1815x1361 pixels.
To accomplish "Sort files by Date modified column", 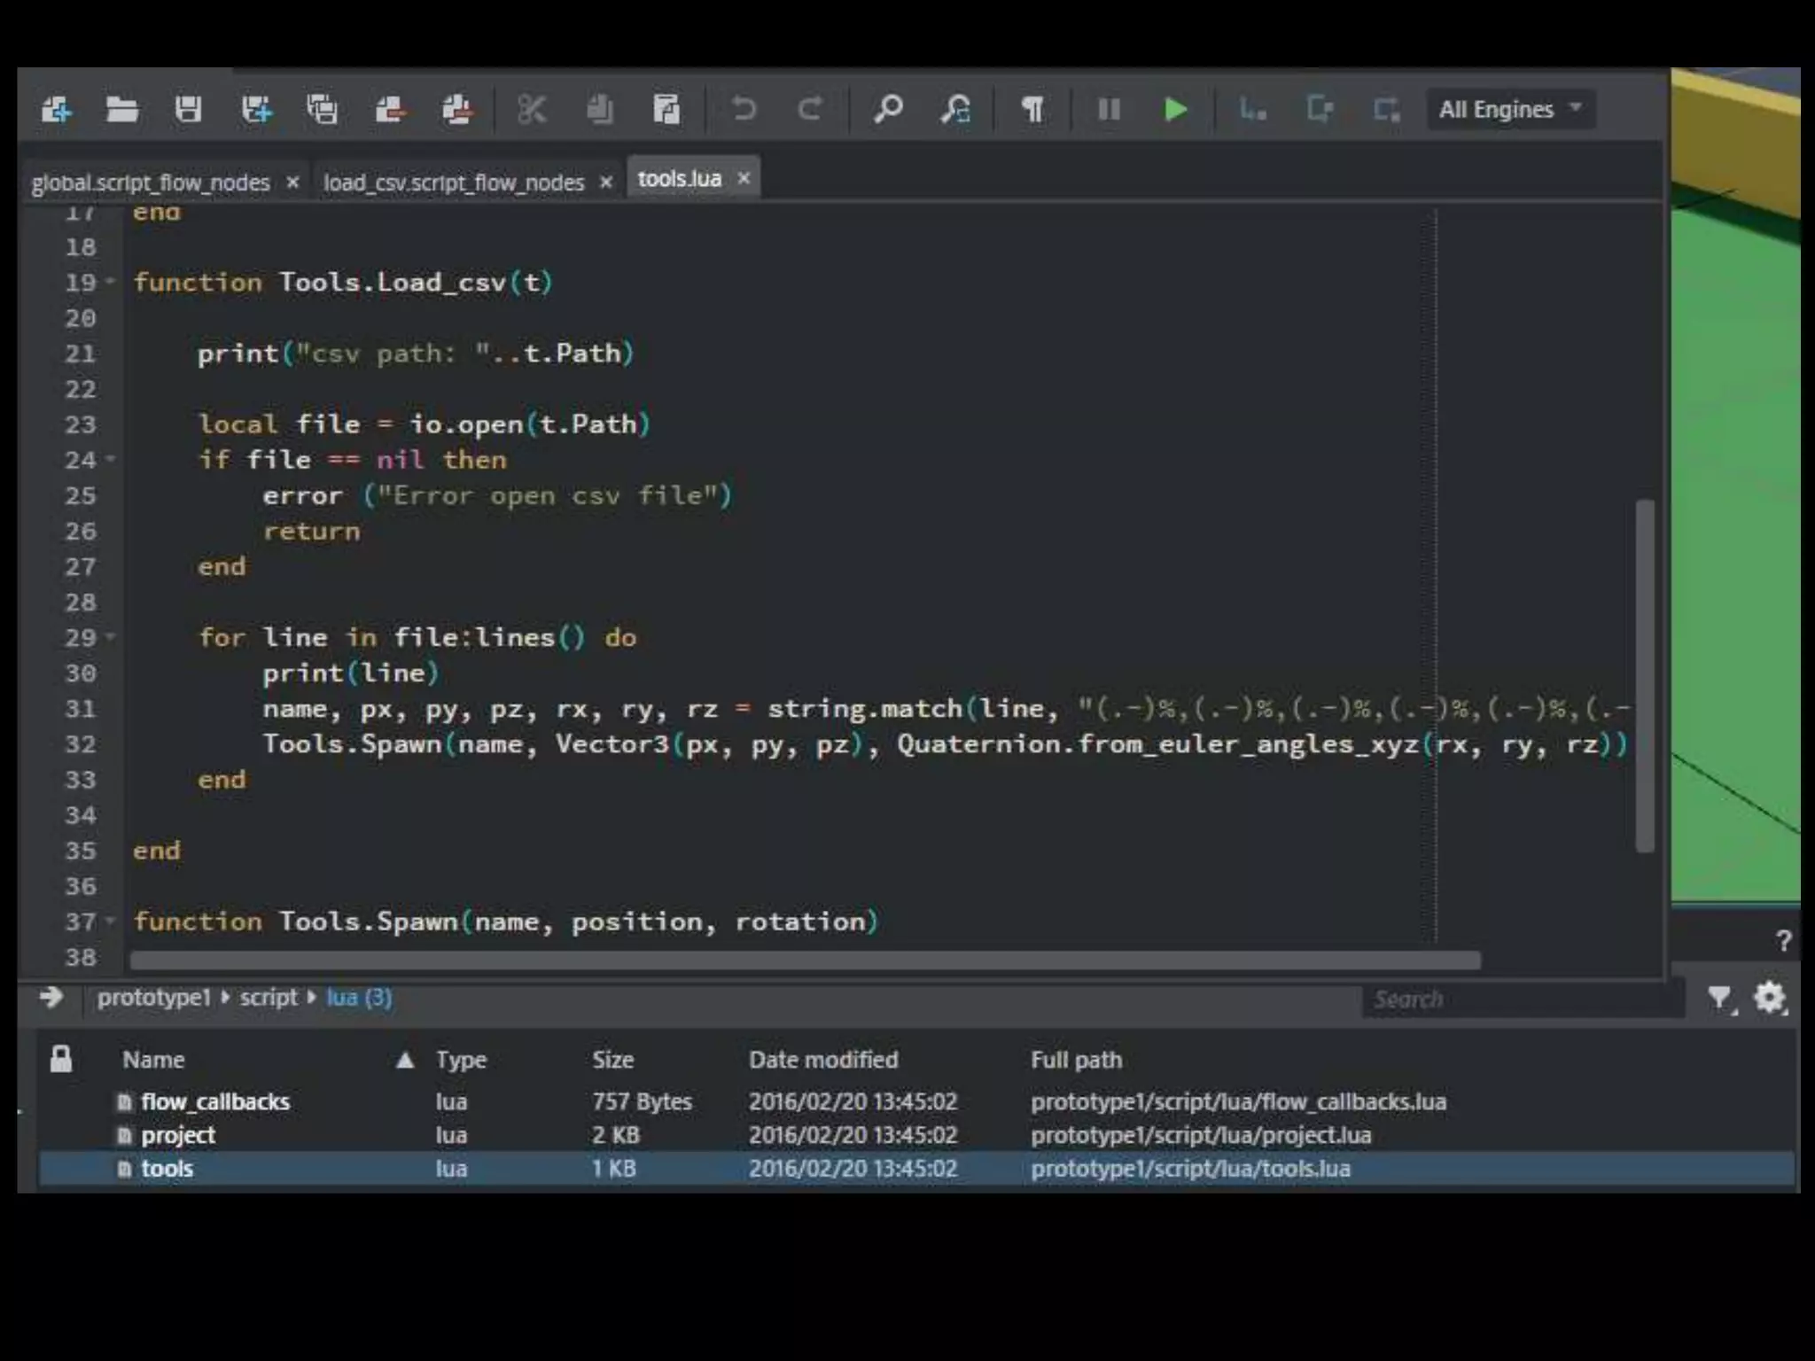I will click(822, 1060).
